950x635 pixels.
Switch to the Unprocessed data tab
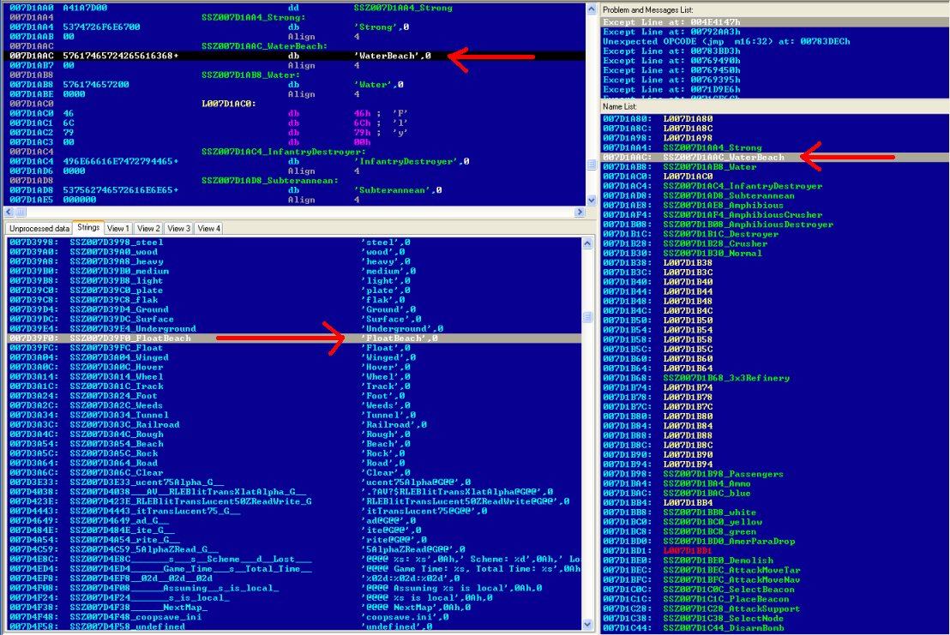point(38,229)
